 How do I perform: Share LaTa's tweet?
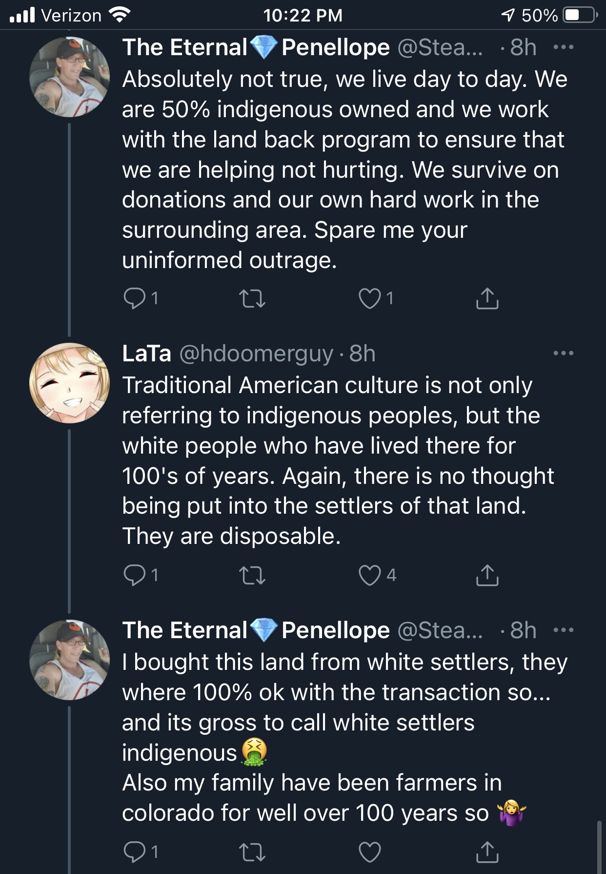click(x=487, y=575)
